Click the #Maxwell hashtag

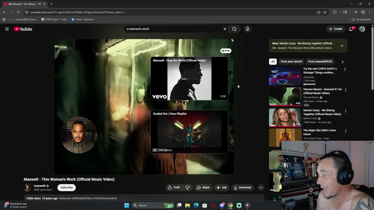point(65,198)
